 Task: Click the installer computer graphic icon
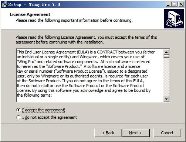pyautogui.click(x=174, y=18)
